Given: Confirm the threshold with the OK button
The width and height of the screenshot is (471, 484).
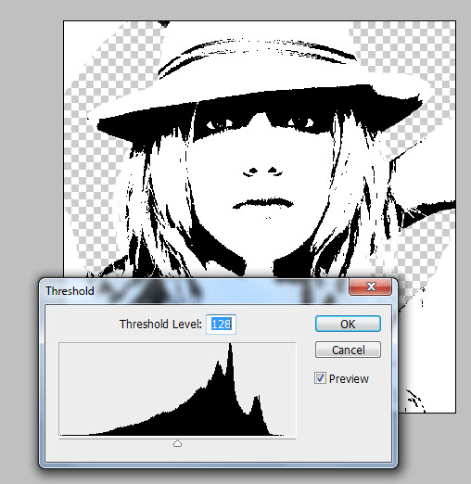Looking at the screenshot, I should coord(348,324).
